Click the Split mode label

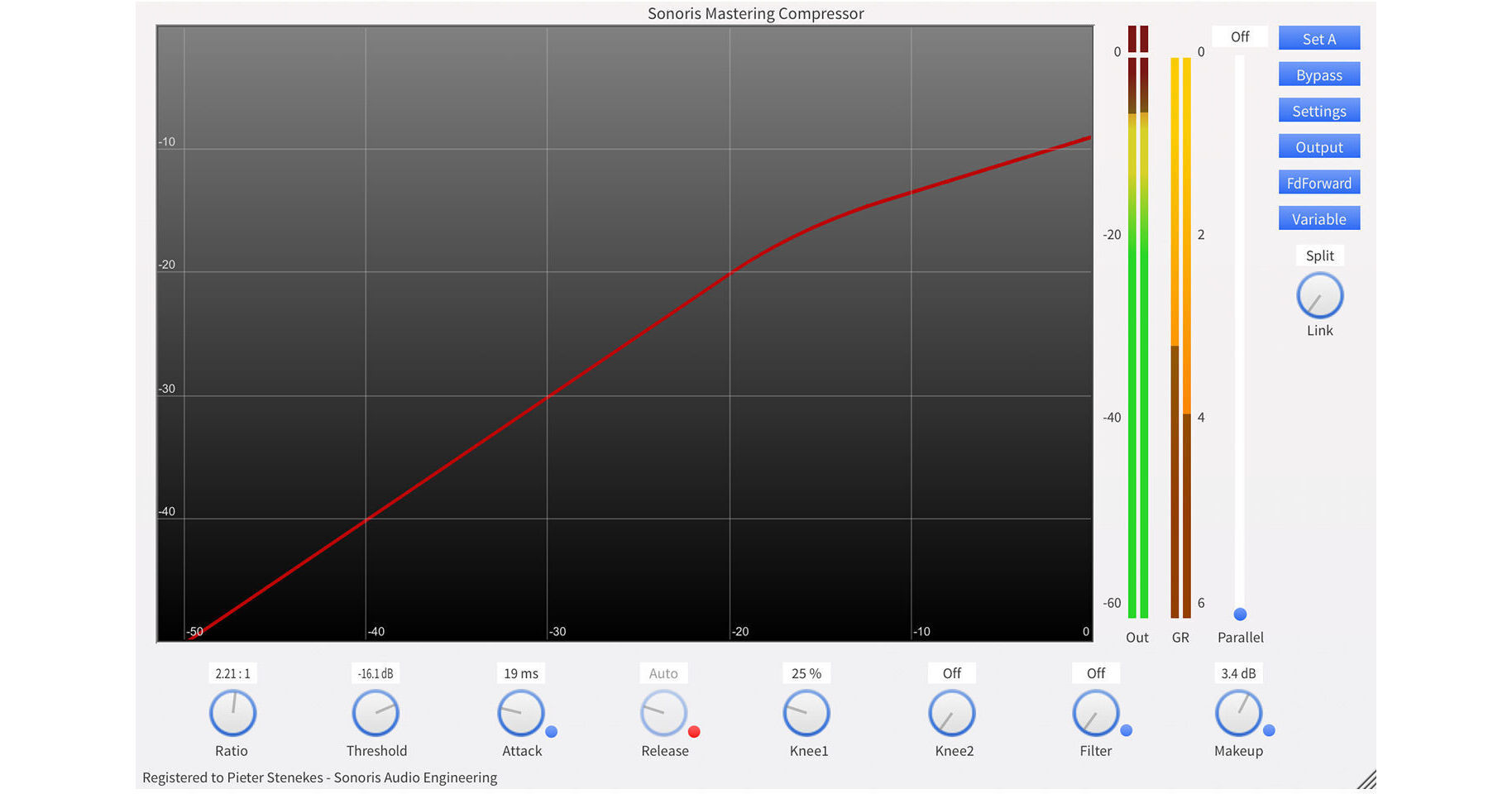[x=1318, y=256]
